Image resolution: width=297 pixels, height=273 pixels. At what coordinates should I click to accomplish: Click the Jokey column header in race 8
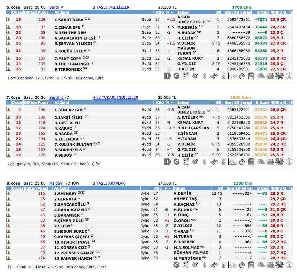coord(180,188)
